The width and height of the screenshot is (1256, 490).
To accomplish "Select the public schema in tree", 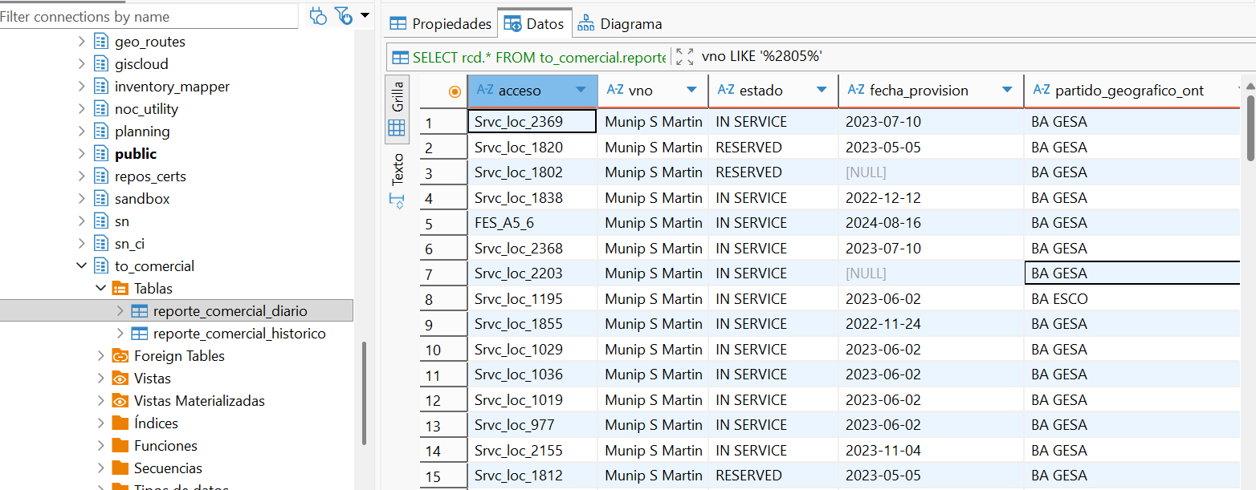I will click(136, 154).
